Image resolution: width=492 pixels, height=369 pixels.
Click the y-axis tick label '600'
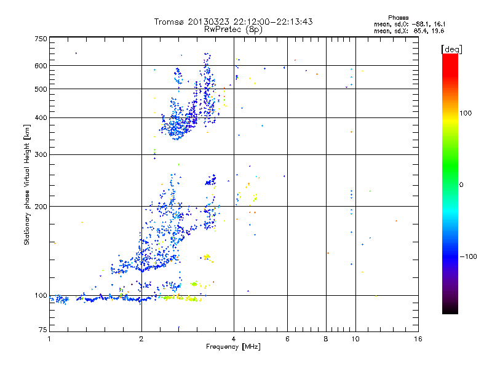(x=41, y=66)
